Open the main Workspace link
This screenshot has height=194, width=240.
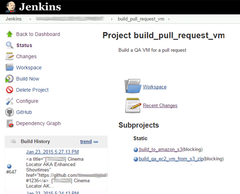click(x=154, y=87)
